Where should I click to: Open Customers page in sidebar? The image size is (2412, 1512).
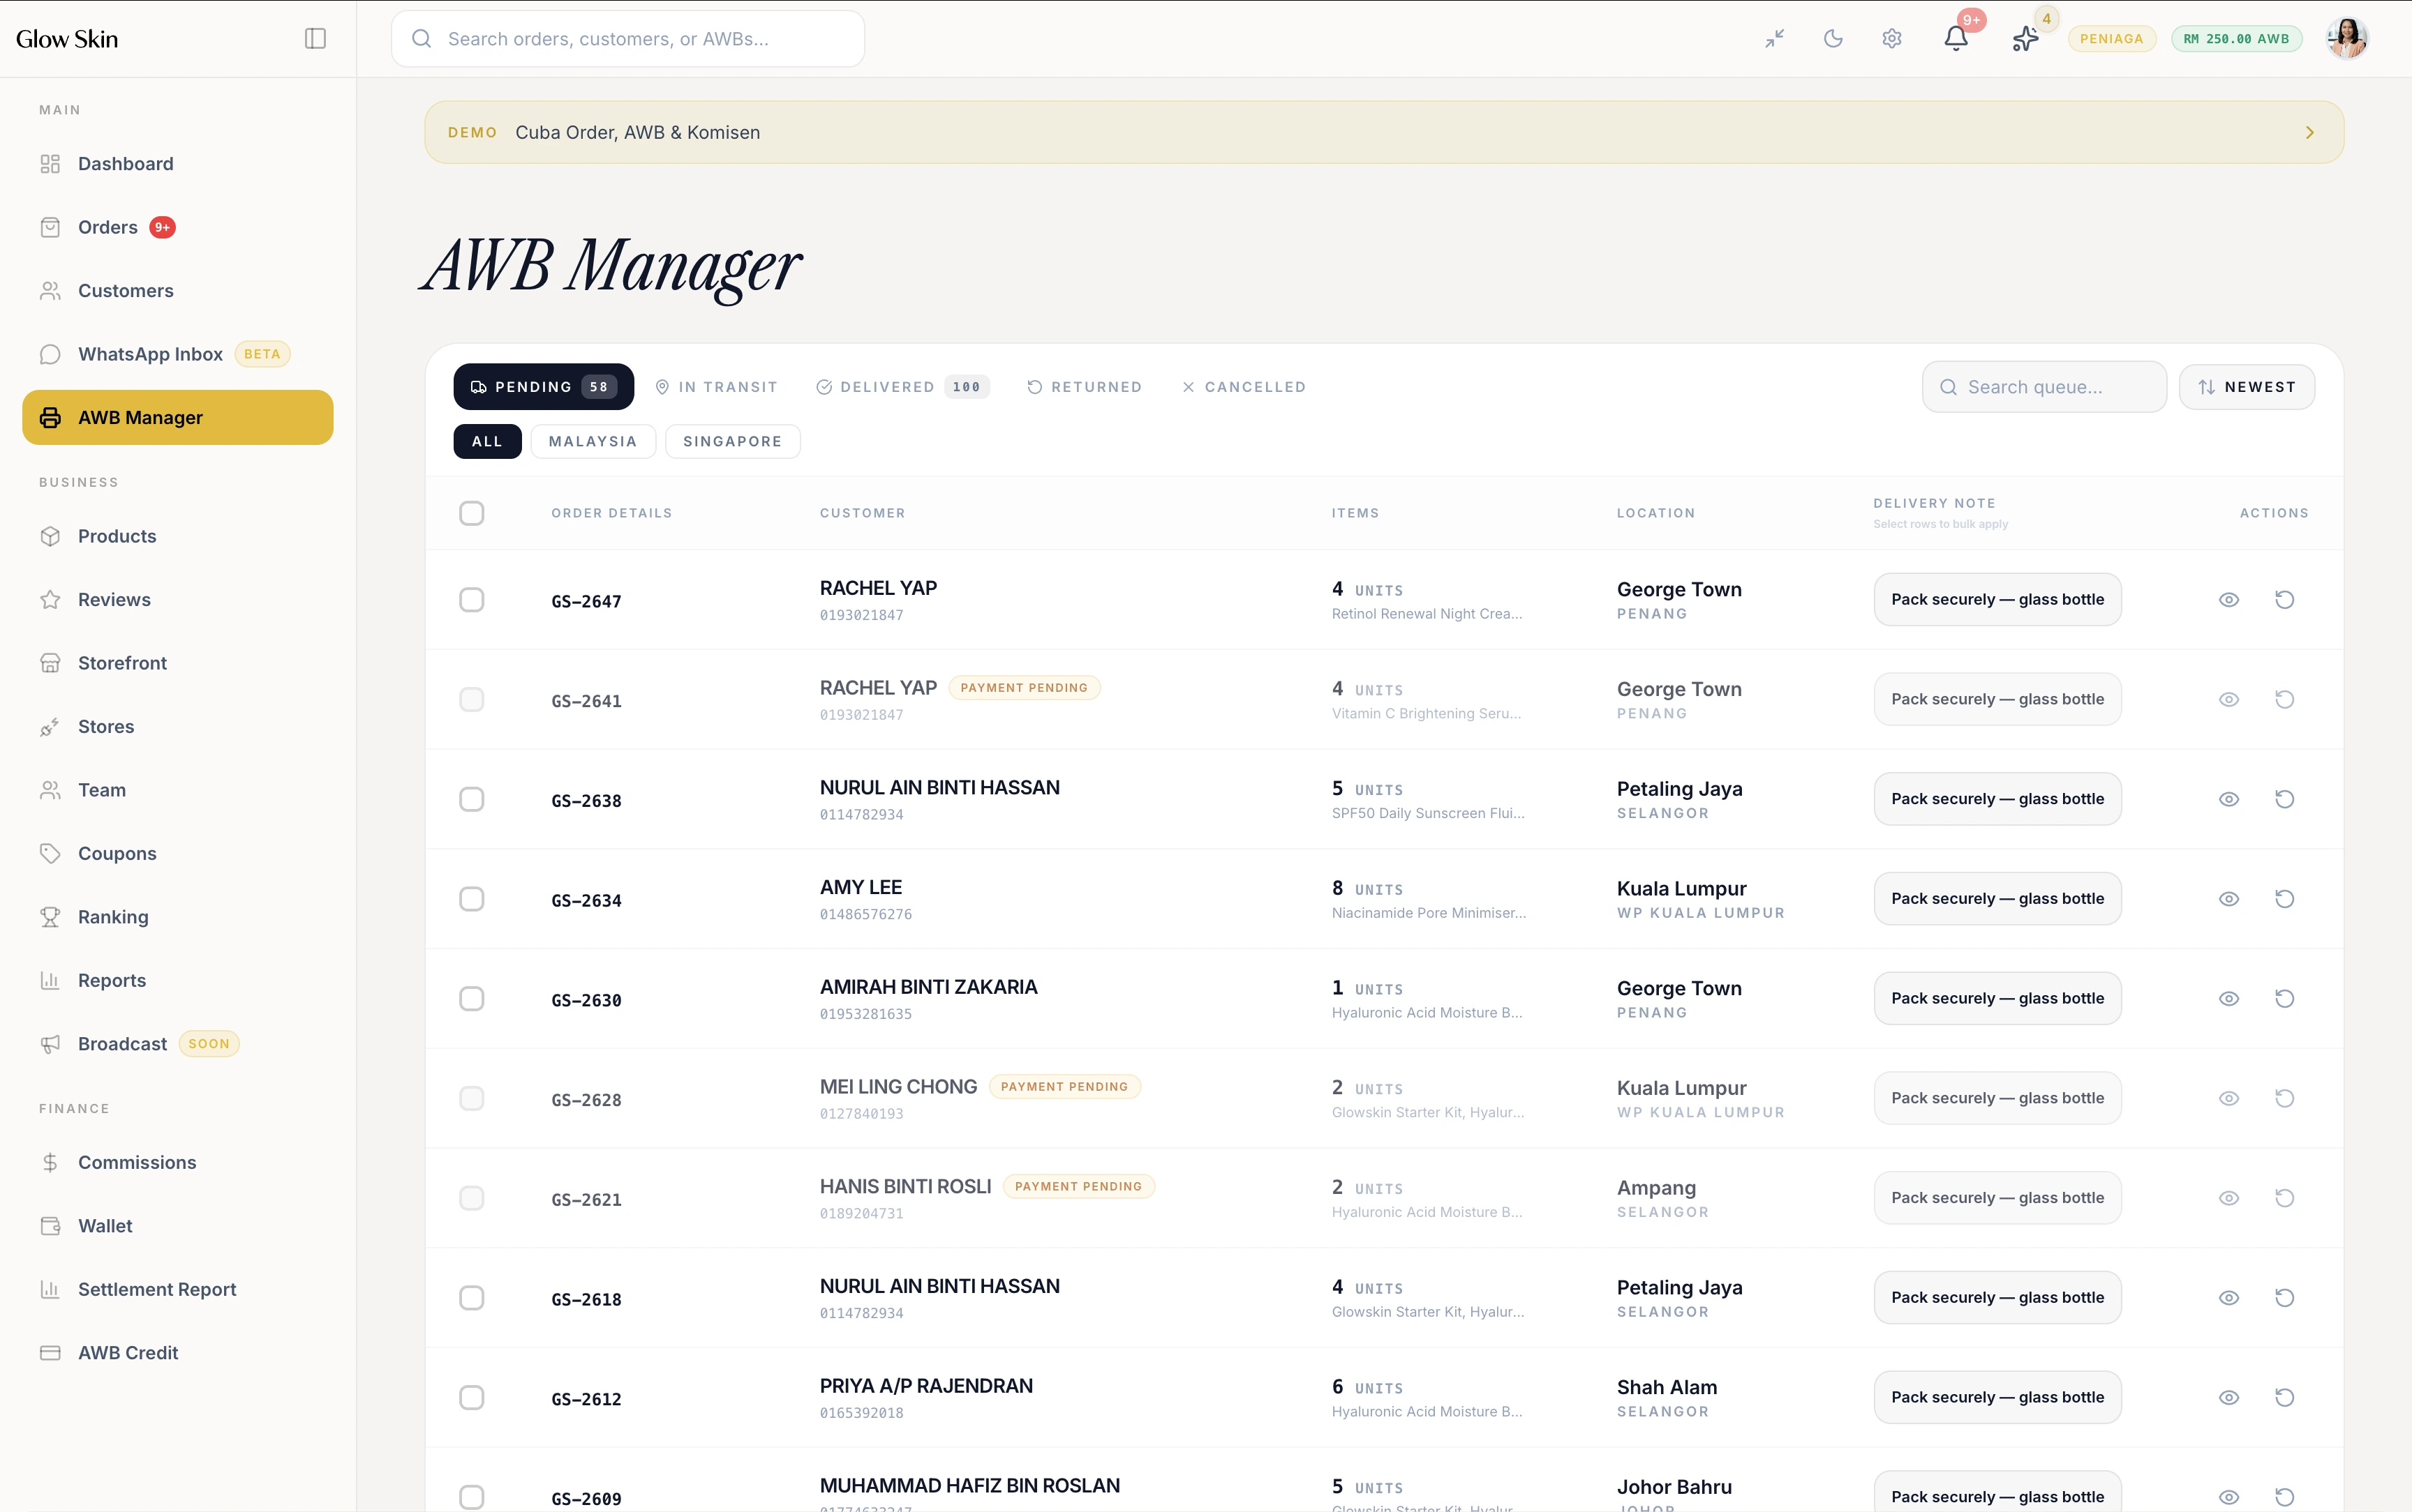(x=178, y=291)
